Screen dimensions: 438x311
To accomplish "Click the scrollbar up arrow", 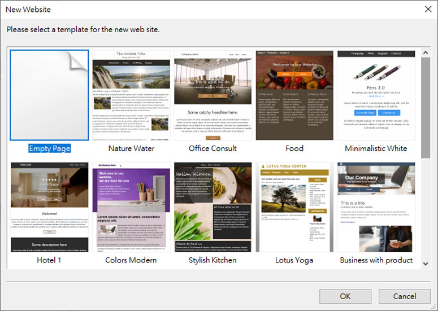I will 426,52.
